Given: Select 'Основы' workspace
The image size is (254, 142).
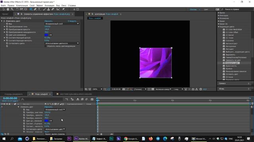Looking at the screenshot, I should (193, 9).
